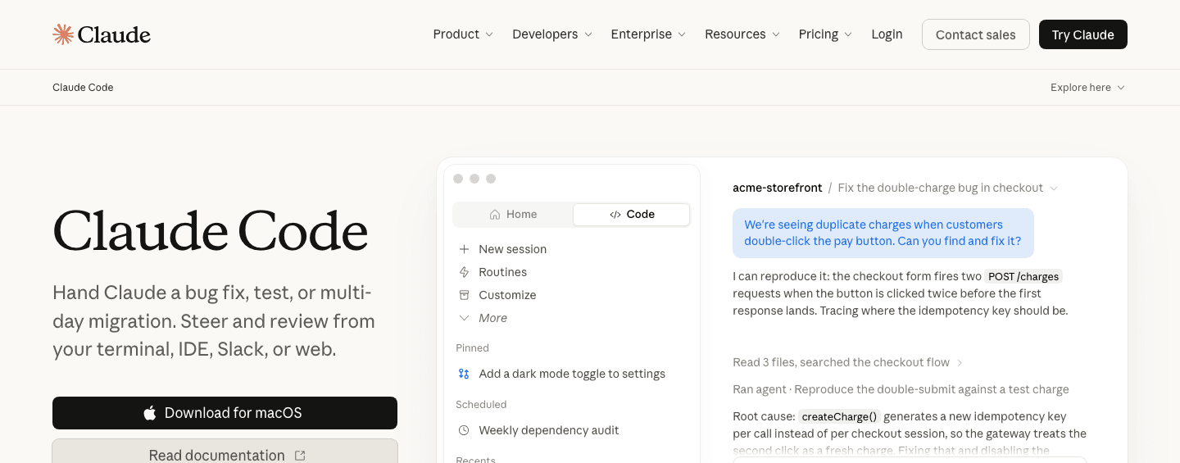Screen dimensions: 1180x463
Task: Click the home icon in Home tab
Action: 495,215
